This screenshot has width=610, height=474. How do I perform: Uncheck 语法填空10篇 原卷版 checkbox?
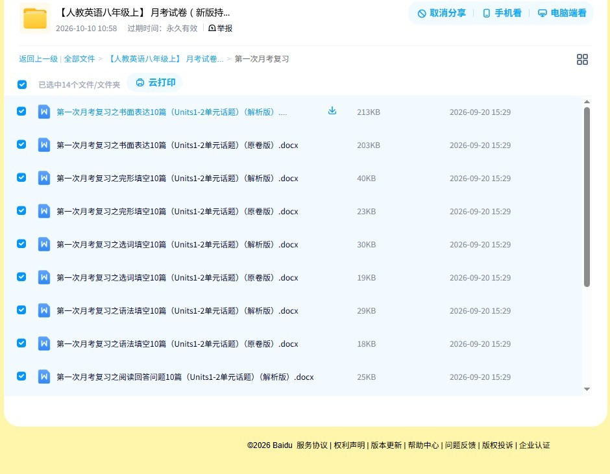(x=21, y=343)
